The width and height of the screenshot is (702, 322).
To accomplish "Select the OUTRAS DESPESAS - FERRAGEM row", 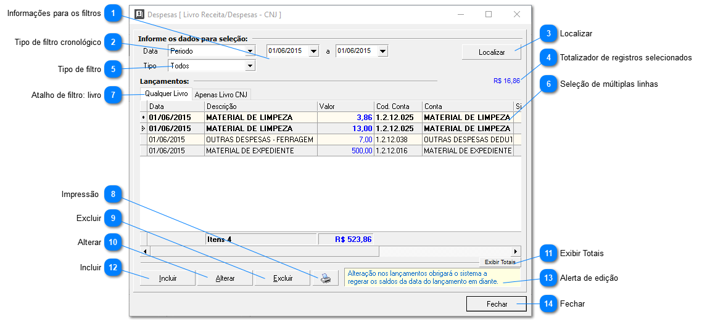I will tap(331, 139).
